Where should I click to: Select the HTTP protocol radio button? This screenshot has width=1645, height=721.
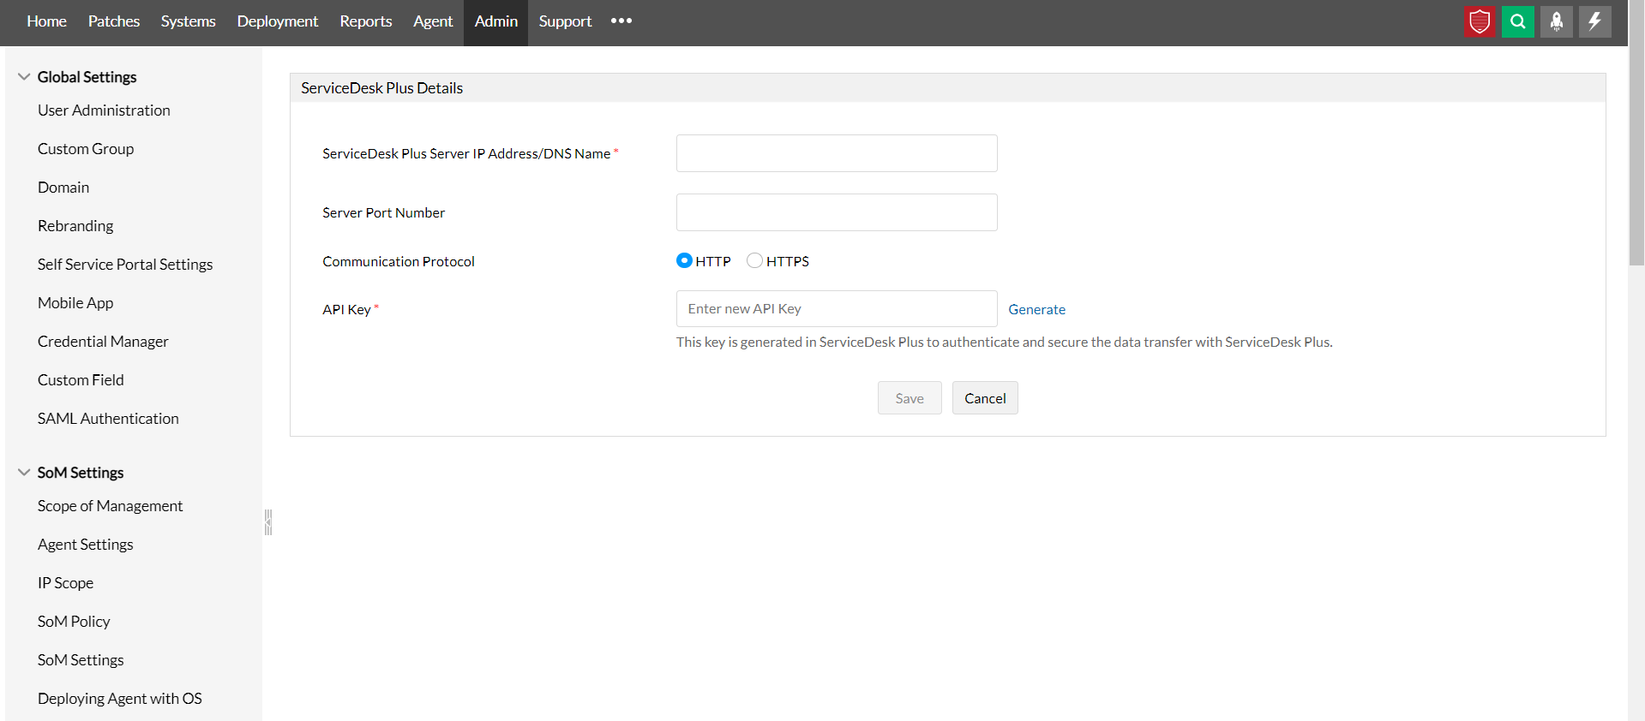click(x=684, y=260)
